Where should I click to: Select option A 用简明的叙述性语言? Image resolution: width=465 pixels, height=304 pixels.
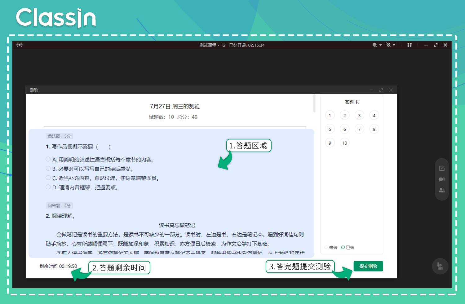48,159
